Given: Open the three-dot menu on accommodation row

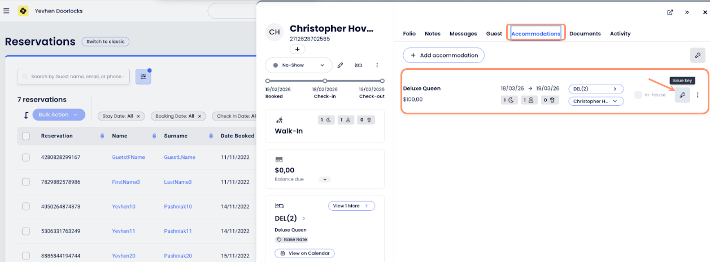Looking at the screenshot, I should (x=698, y=95).
